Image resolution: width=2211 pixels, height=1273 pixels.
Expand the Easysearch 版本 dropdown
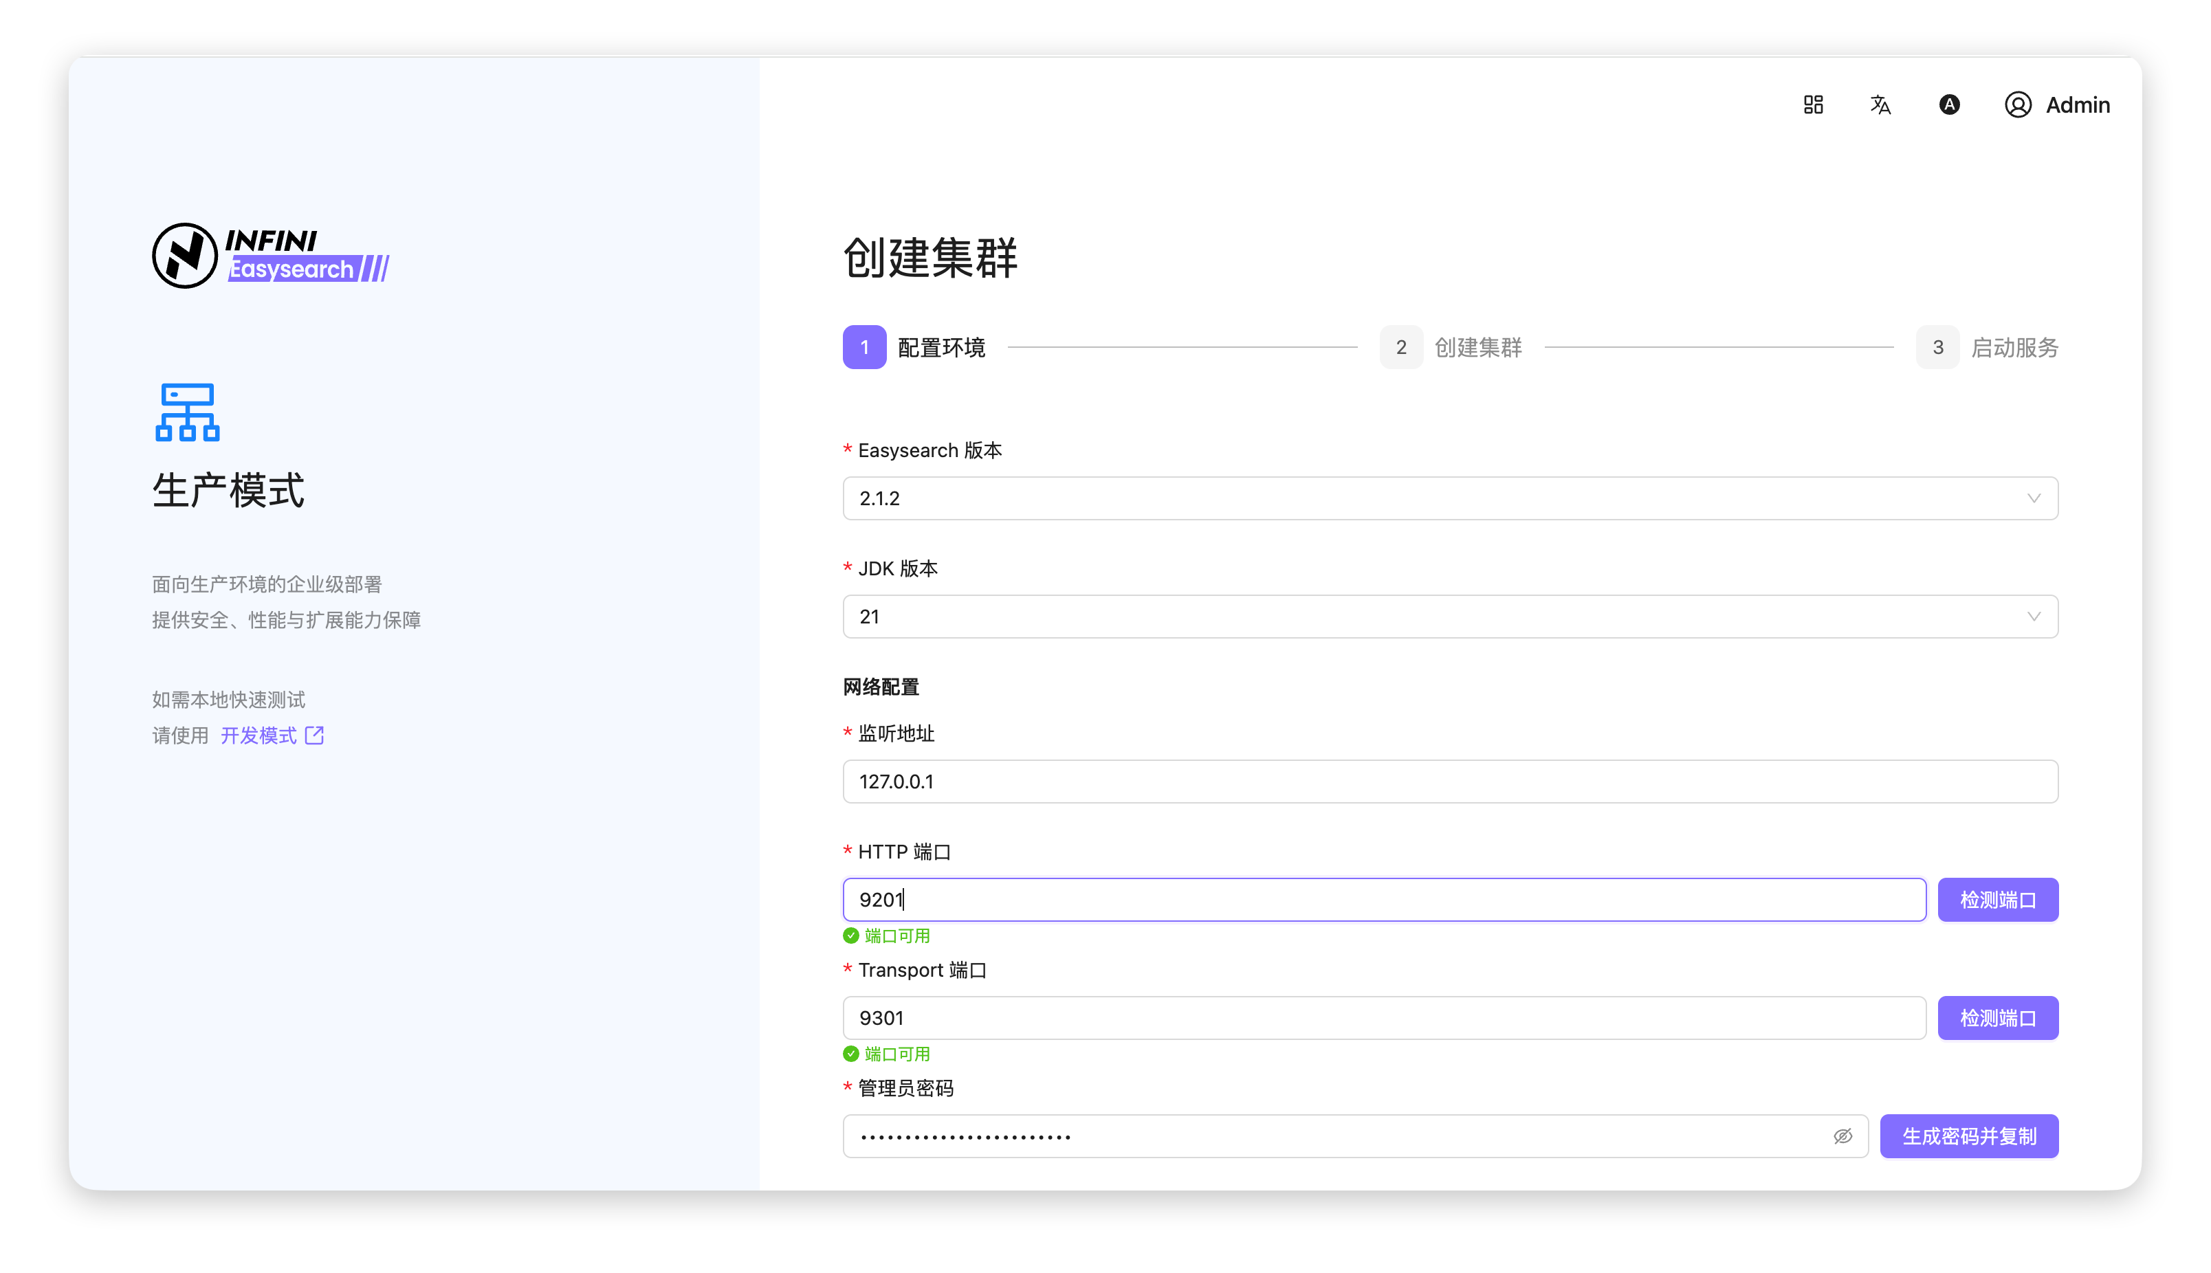point(1449,498)
